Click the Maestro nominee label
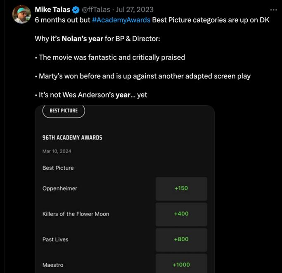The width and height of the screenshot is (282, 273). [53, 265]
